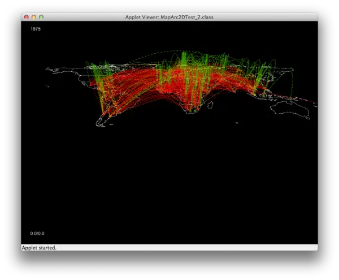The image size is (339, 280).
Task: Click the Madagascar island outline
Action: coord(210,105)
